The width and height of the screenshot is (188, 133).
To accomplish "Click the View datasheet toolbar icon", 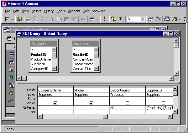I will tap(7, 19).
